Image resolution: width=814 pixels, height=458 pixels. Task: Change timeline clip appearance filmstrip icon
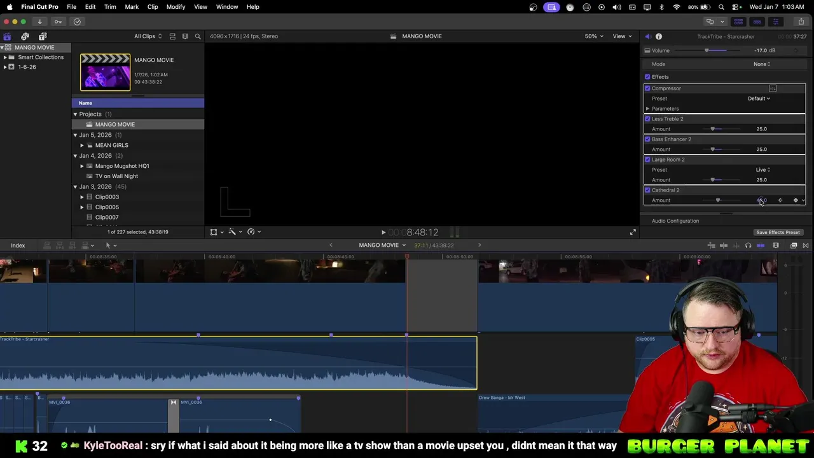point(776,246)
